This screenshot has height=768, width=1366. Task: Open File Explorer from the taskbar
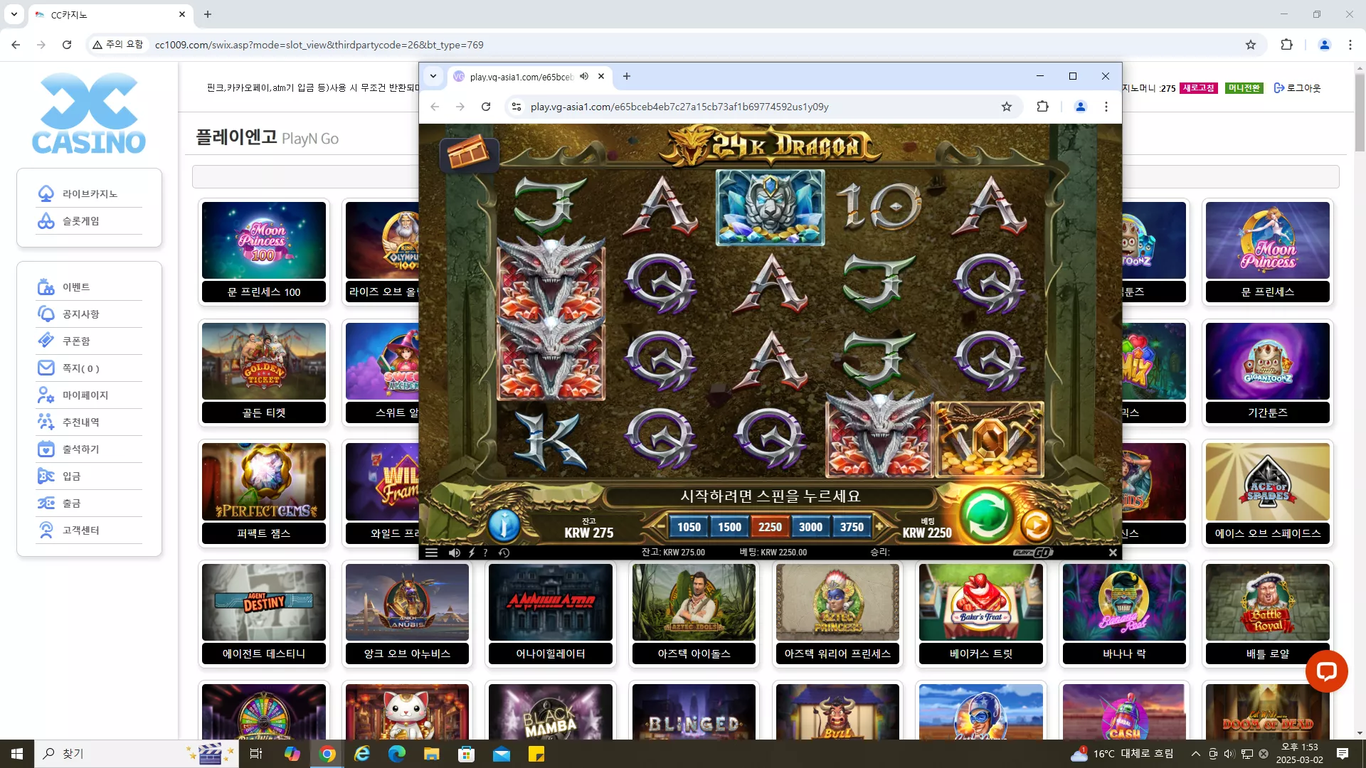pyautogui.click(x=432, y=754)
